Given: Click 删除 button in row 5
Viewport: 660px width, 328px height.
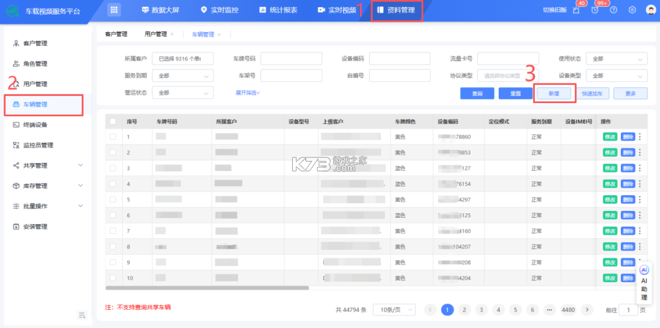Looking at the screenshot, I should tap(628, 199).
